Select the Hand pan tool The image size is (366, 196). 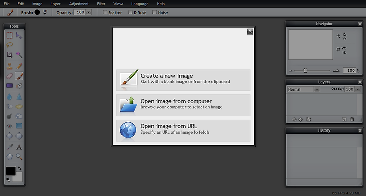tap(9, 157)
